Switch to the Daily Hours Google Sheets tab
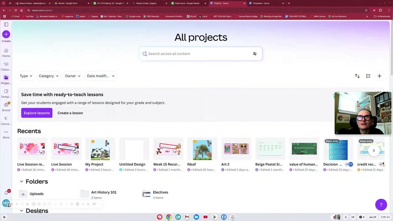The width and height of the screenshot is (393, 221). pyautogui.click(x=187, y=3)
